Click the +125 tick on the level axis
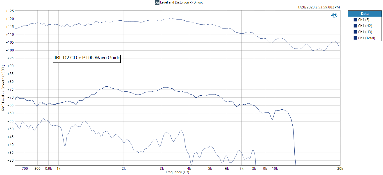This screenshot has width=383, height=175. [x=10, y=11]
